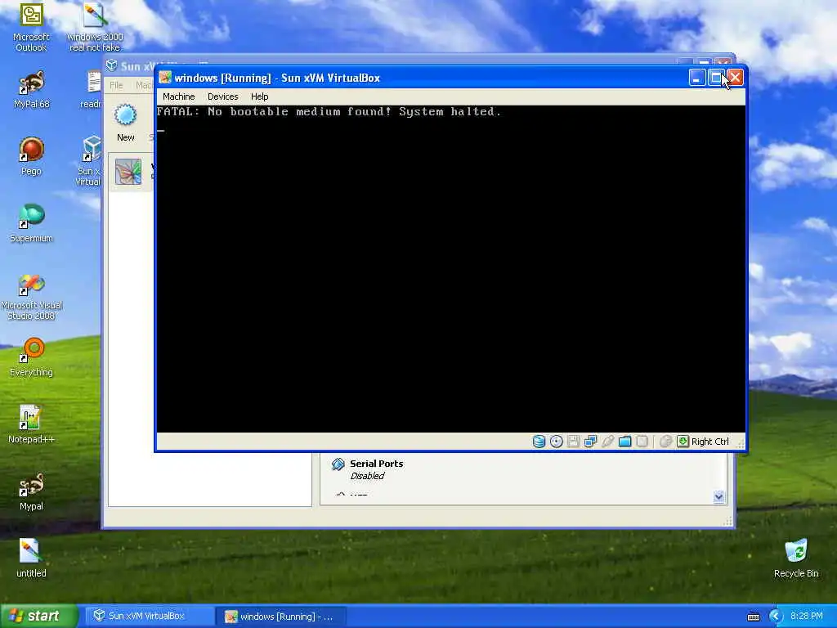
Task: Click the remote display status icon
Action: tap(642, 441)
